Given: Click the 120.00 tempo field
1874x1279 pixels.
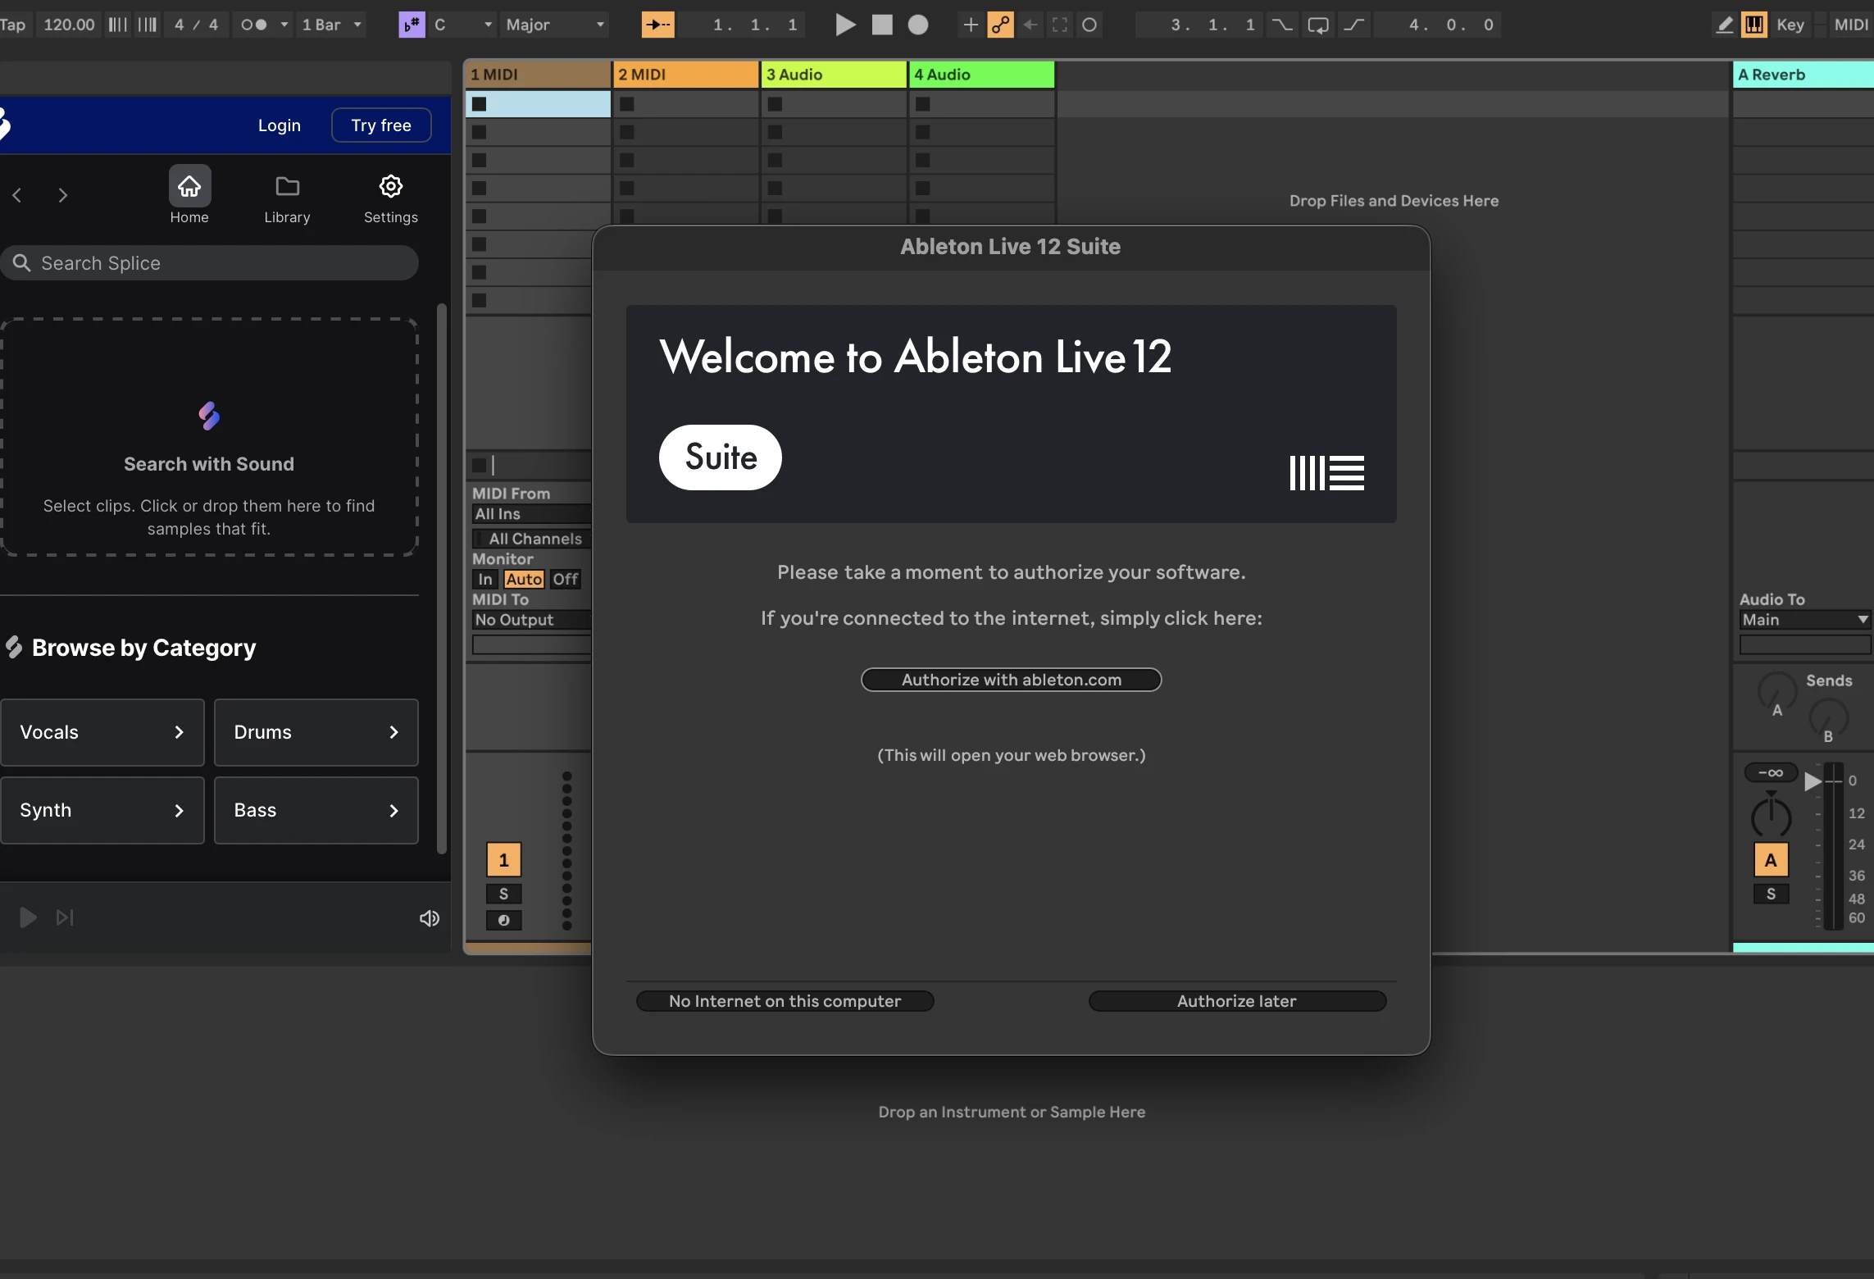Looking at the screenshot, I should [x=69, y=25].
